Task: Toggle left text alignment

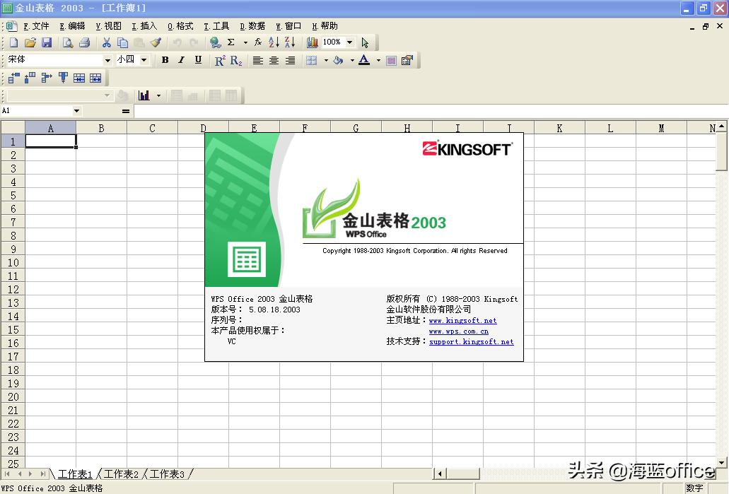Action: pos(258,60)
